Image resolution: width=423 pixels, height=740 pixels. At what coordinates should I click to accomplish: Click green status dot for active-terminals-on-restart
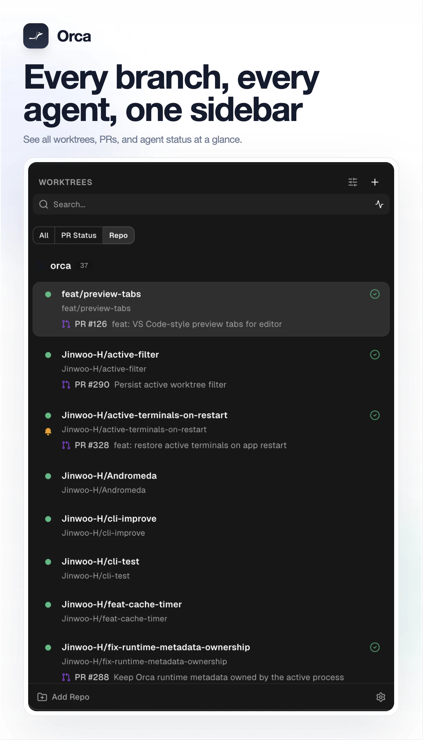coord(48,415)
